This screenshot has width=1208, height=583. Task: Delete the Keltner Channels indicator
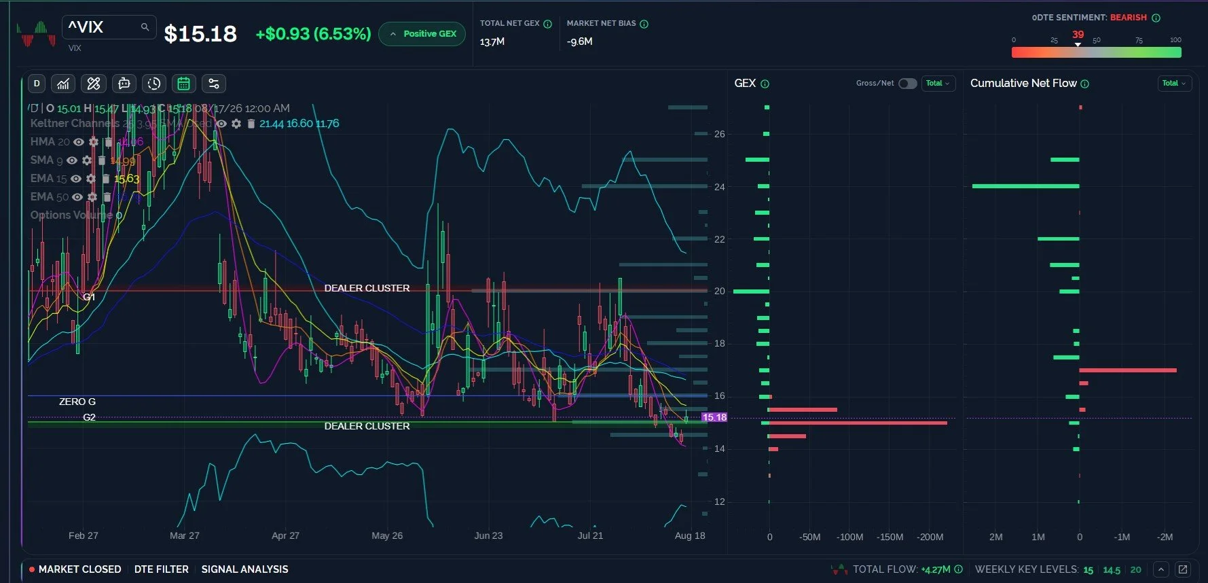point(251,124)
